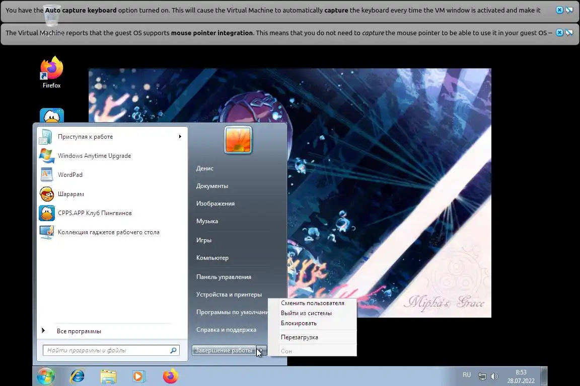Click the search magnifier icon

tap(174, 350)
